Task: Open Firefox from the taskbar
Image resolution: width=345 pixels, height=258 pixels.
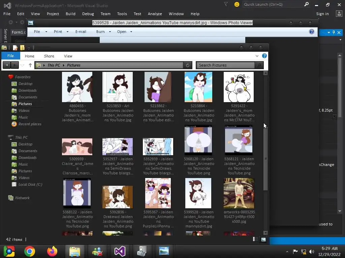Action: (x=52, y=251)
